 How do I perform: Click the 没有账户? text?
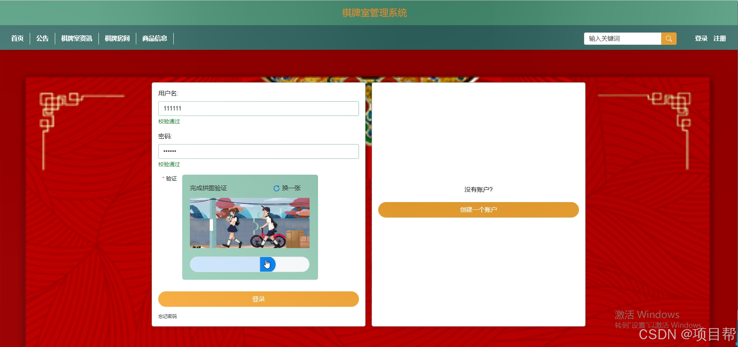point(479,189)
